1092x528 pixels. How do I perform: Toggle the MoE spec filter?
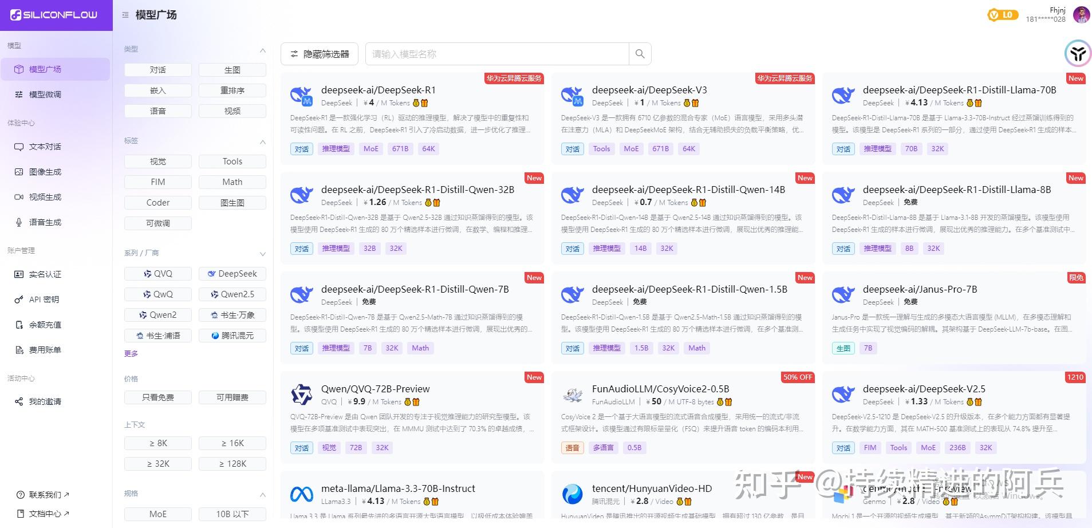[x=158, y=514]
